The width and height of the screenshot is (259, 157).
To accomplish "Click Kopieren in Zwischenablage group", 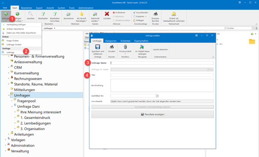I will [x=140, y=17].
